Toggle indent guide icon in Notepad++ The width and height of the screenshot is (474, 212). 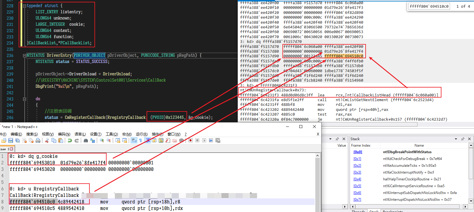(147, 140)
